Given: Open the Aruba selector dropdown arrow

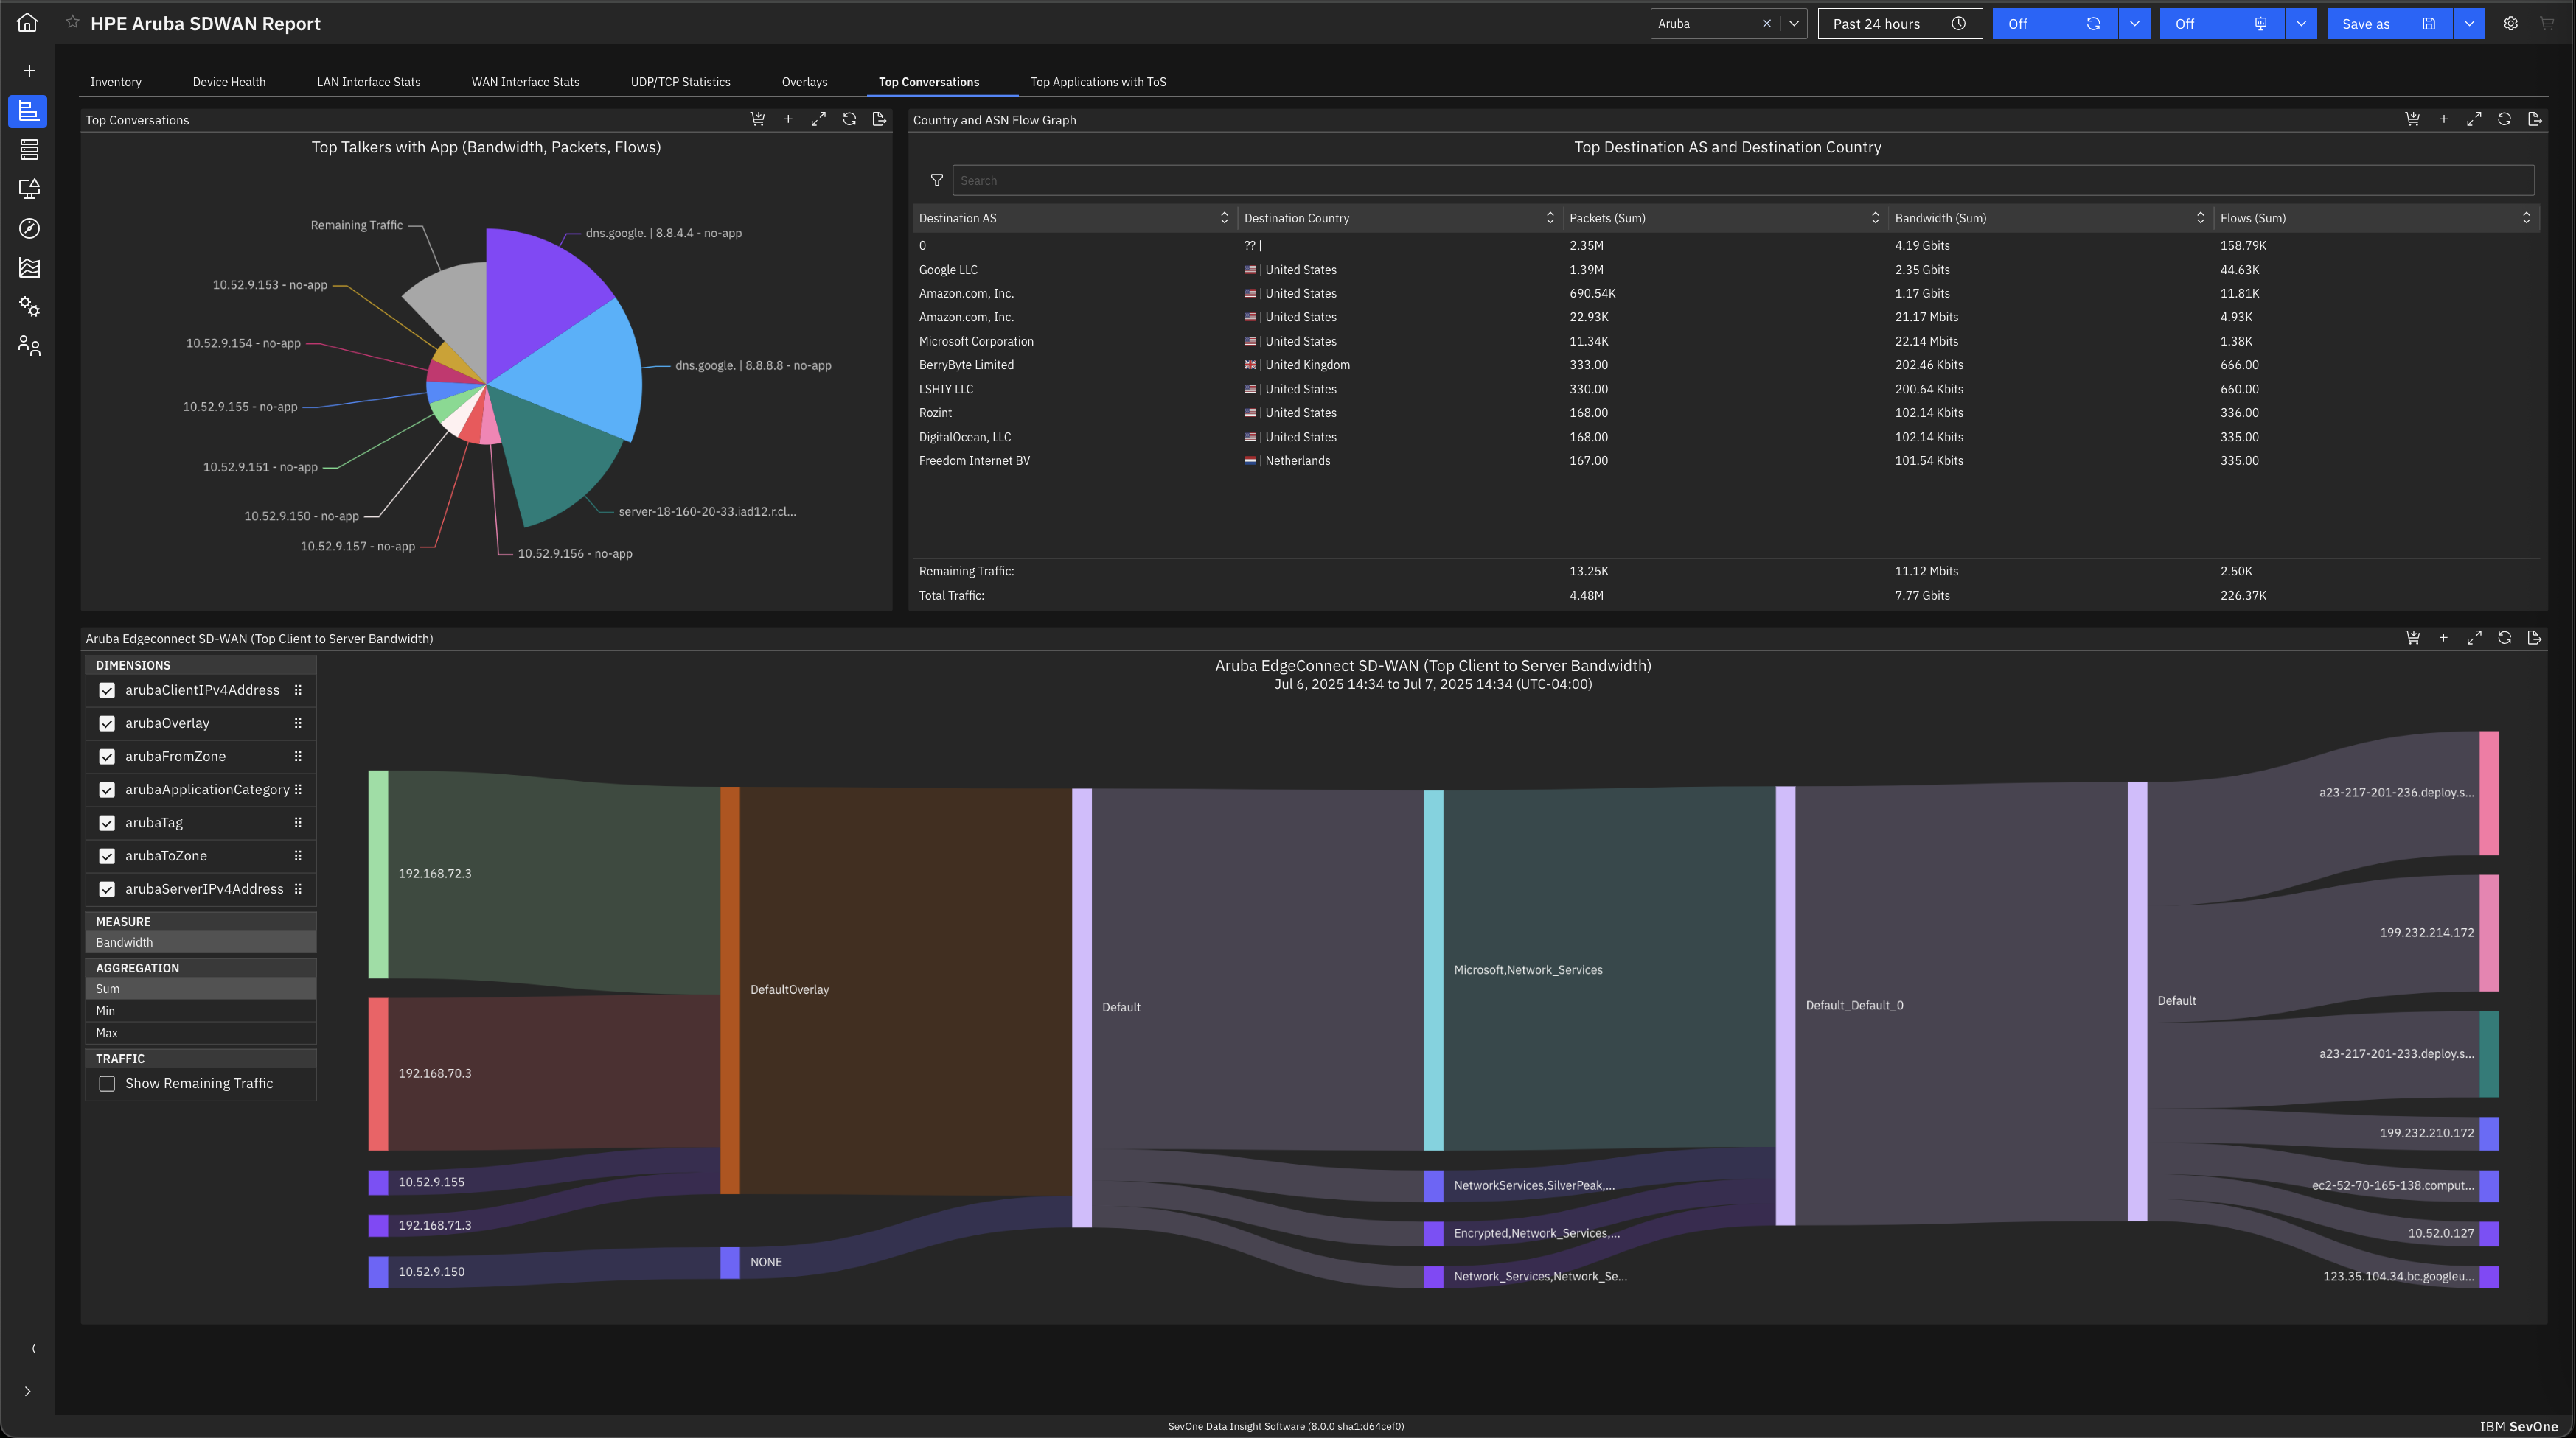Looking at the screenshot, I should click(1794, 23).
